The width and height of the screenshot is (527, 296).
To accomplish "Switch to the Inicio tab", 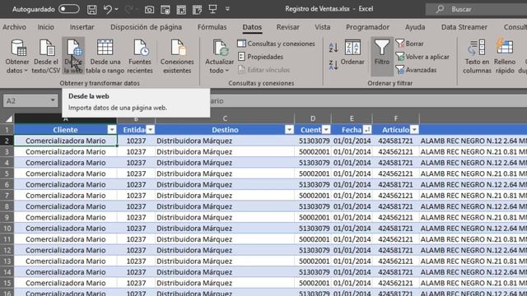I will [46, 27].
